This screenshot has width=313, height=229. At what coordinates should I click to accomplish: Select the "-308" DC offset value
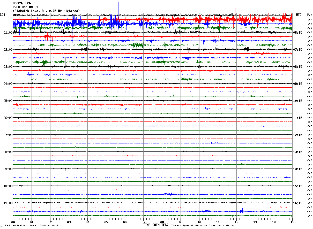[309, 24]
